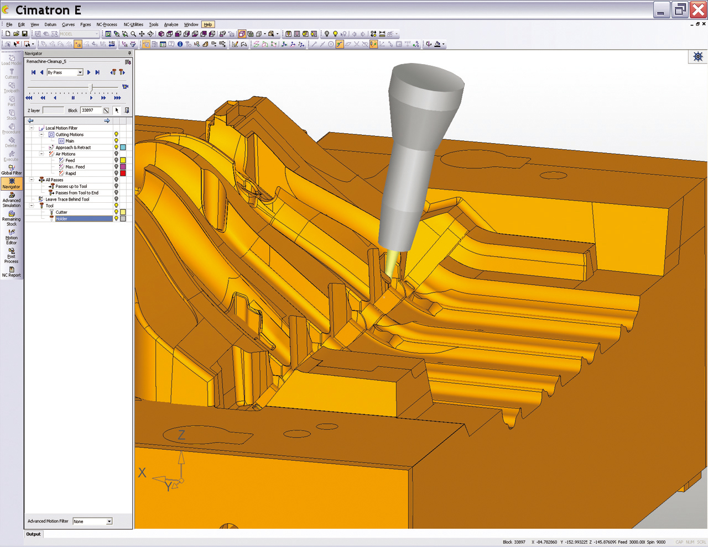This screenshot has width=708, height=547.
Task: Click the pause playback button
Action: click(73, 98)
